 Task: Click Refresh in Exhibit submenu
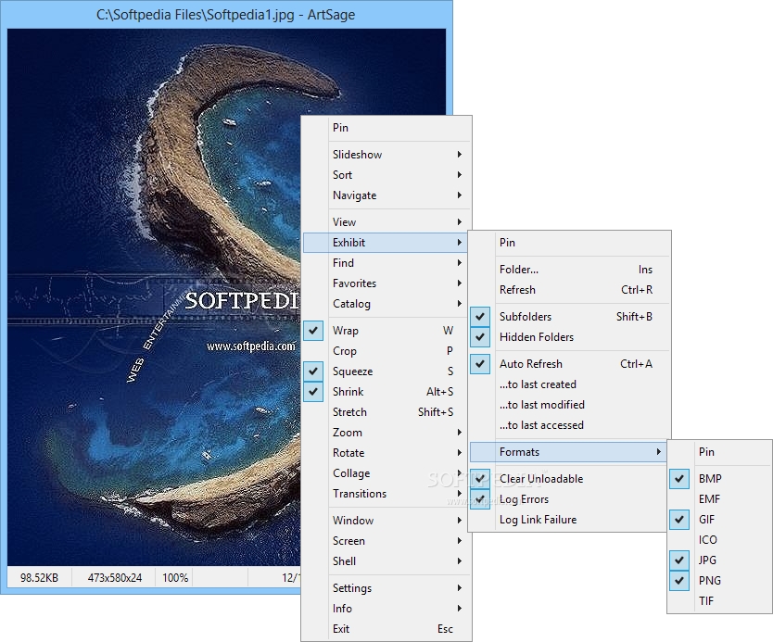coord(569,290)
